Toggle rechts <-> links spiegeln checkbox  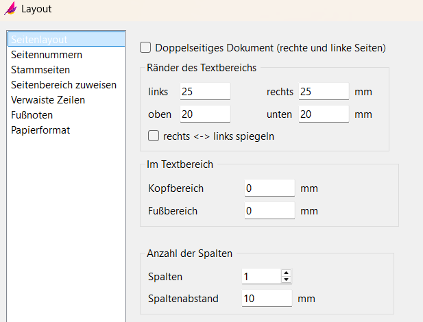[154, 136]
